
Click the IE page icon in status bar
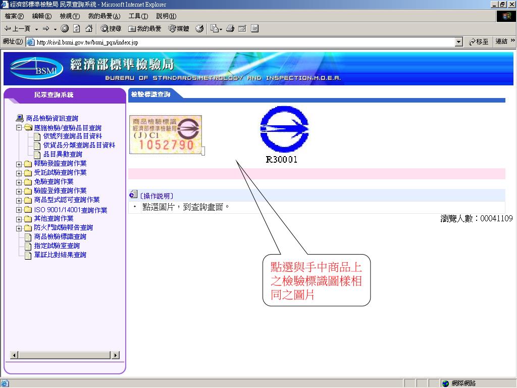pyautogui.click(x=5, y=383)
